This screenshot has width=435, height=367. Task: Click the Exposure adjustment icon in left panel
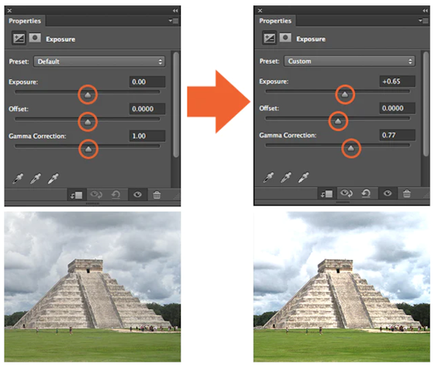pos(19,38)
